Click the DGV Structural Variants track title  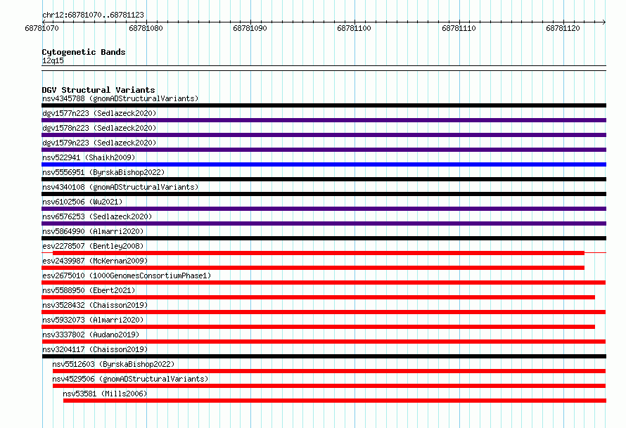(x=98, y=90)
